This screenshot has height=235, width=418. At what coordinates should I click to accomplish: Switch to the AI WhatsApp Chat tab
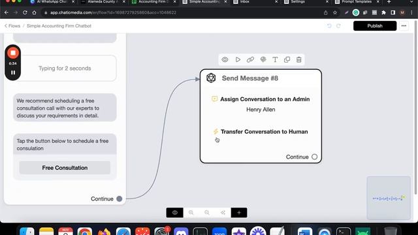click(x=52, y=1)
